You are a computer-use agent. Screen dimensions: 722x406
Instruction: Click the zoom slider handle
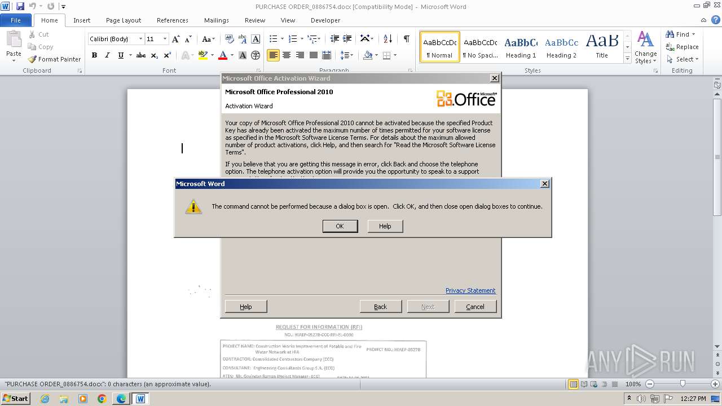(x=683, y=384)
